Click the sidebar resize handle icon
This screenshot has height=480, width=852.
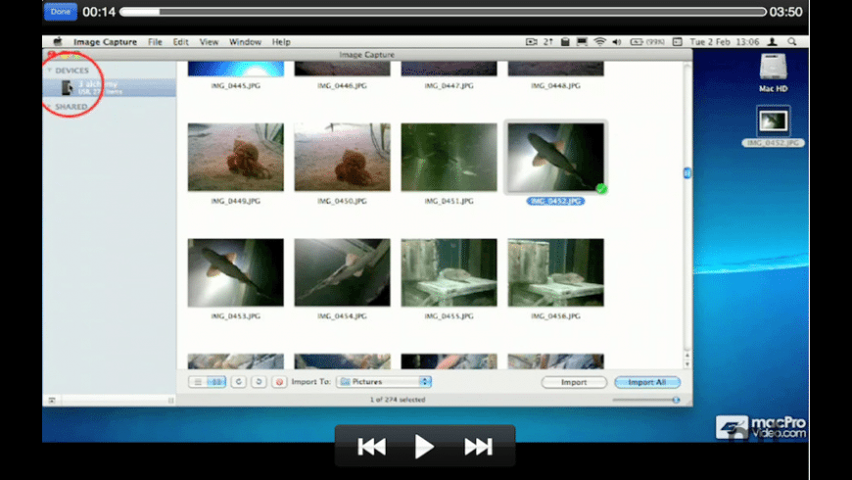(x=170, y=400)
